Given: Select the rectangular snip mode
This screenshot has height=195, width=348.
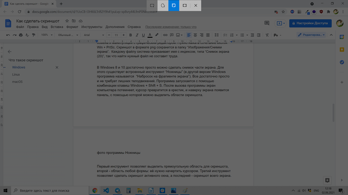Looking at the screenshot, I should point(152,5).
